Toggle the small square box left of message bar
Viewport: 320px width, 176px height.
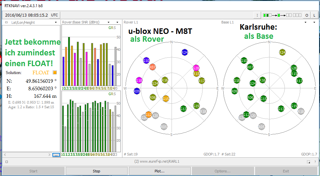7,162
